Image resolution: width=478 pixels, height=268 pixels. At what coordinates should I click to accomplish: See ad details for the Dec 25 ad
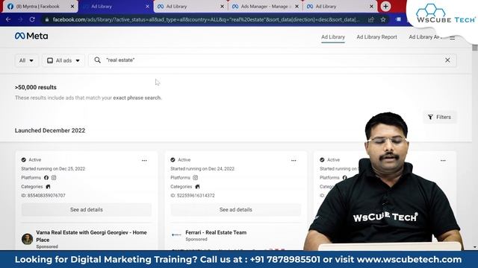pos(87,210)
